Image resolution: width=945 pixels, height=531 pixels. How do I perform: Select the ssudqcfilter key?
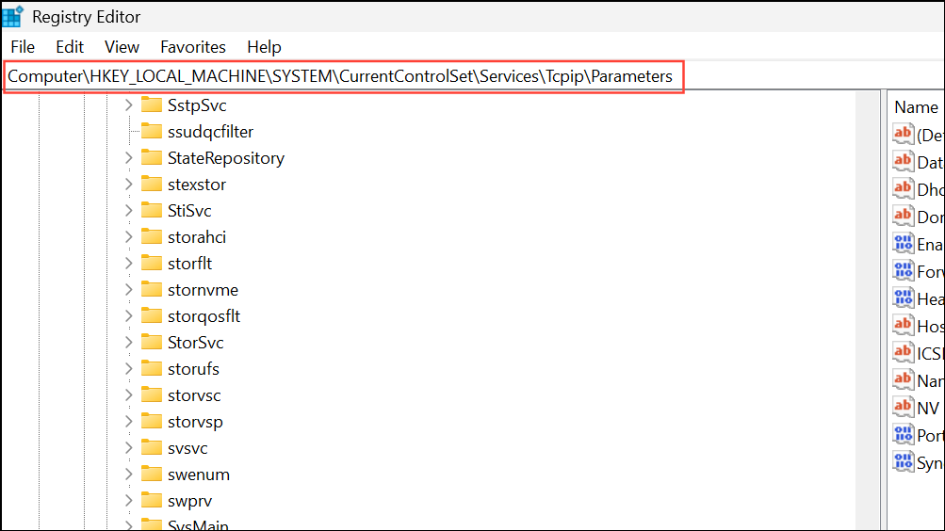pyautogui.click(x=210, y=132)
